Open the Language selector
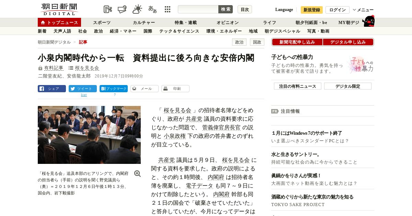The width and height of the screenshot is (412, 216). point(284,10)
